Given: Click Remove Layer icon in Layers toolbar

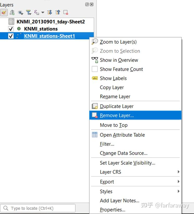Looking at the screenshot, I should point(66,12).
